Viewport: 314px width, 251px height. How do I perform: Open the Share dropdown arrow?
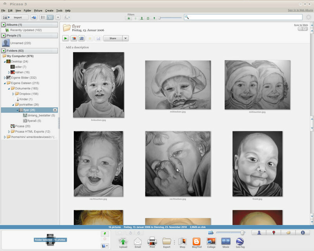tap(126, 38)
